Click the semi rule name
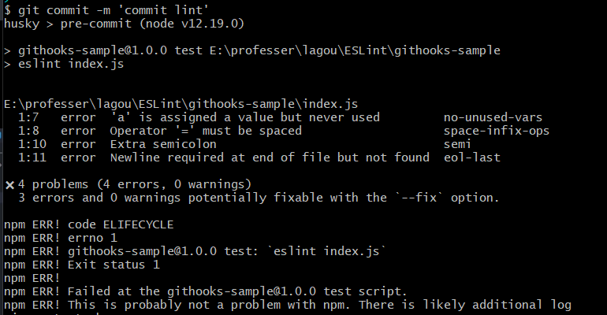Screen dimensions: 607x315 pos(457,144)
